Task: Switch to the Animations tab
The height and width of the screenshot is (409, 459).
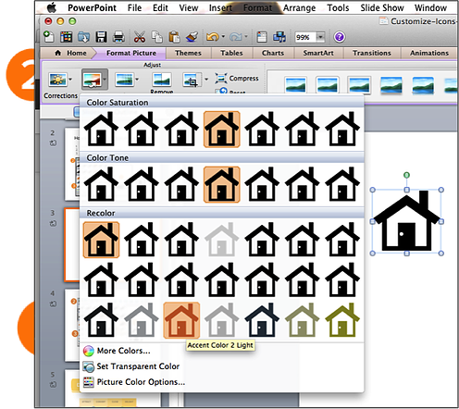Action: pos(429,53)
